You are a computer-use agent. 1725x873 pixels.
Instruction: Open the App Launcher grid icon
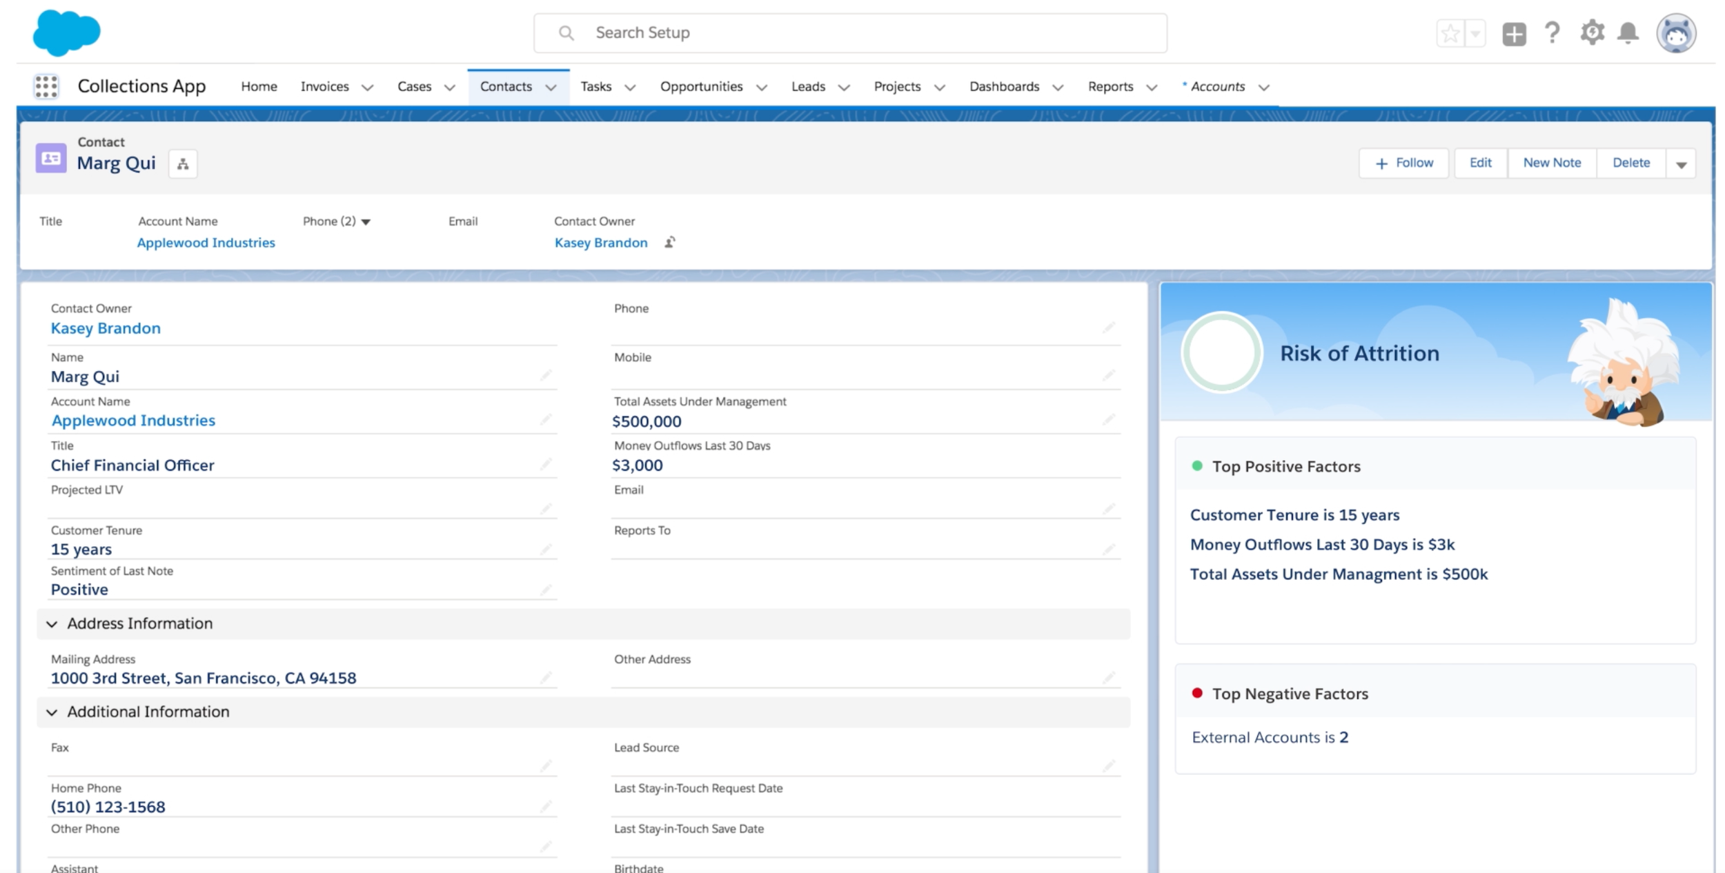[x=46, y=87]
